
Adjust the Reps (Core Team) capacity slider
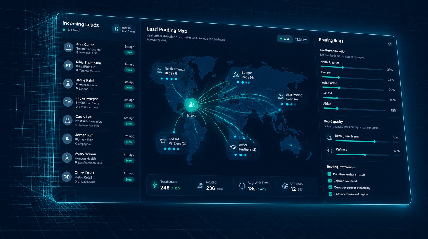click(x=361, y=141)
